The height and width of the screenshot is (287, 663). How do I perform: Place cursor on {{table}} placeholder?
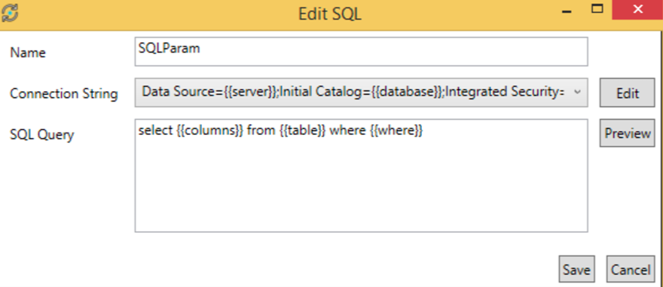coord(302,131)
